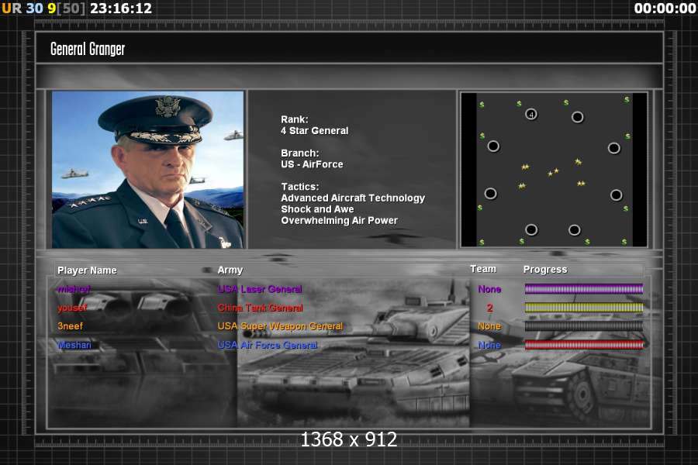Click the team value None for 3neef

pos(489,326)
